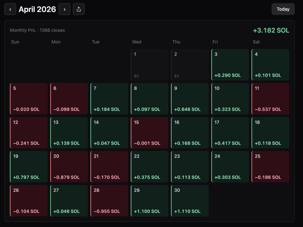
Task: Click the Fri column header
Action: coord(215,42)
